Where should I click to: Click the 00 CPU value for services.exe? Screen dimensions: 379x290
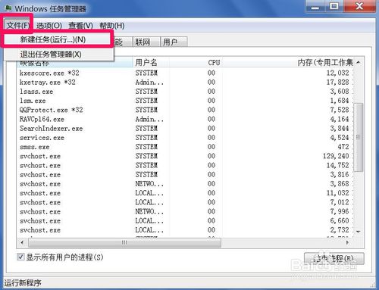(x=211, y=138)
